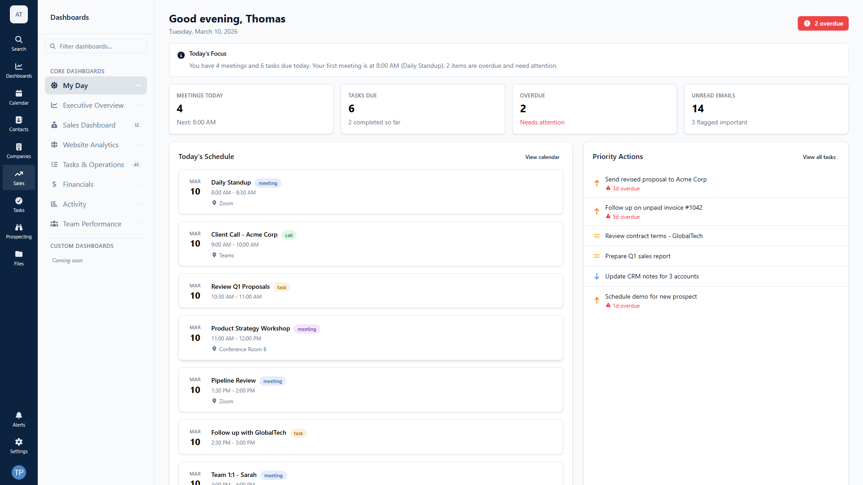
Task: Open the Dashboards icon in nav rail
Action: (19, 71)
